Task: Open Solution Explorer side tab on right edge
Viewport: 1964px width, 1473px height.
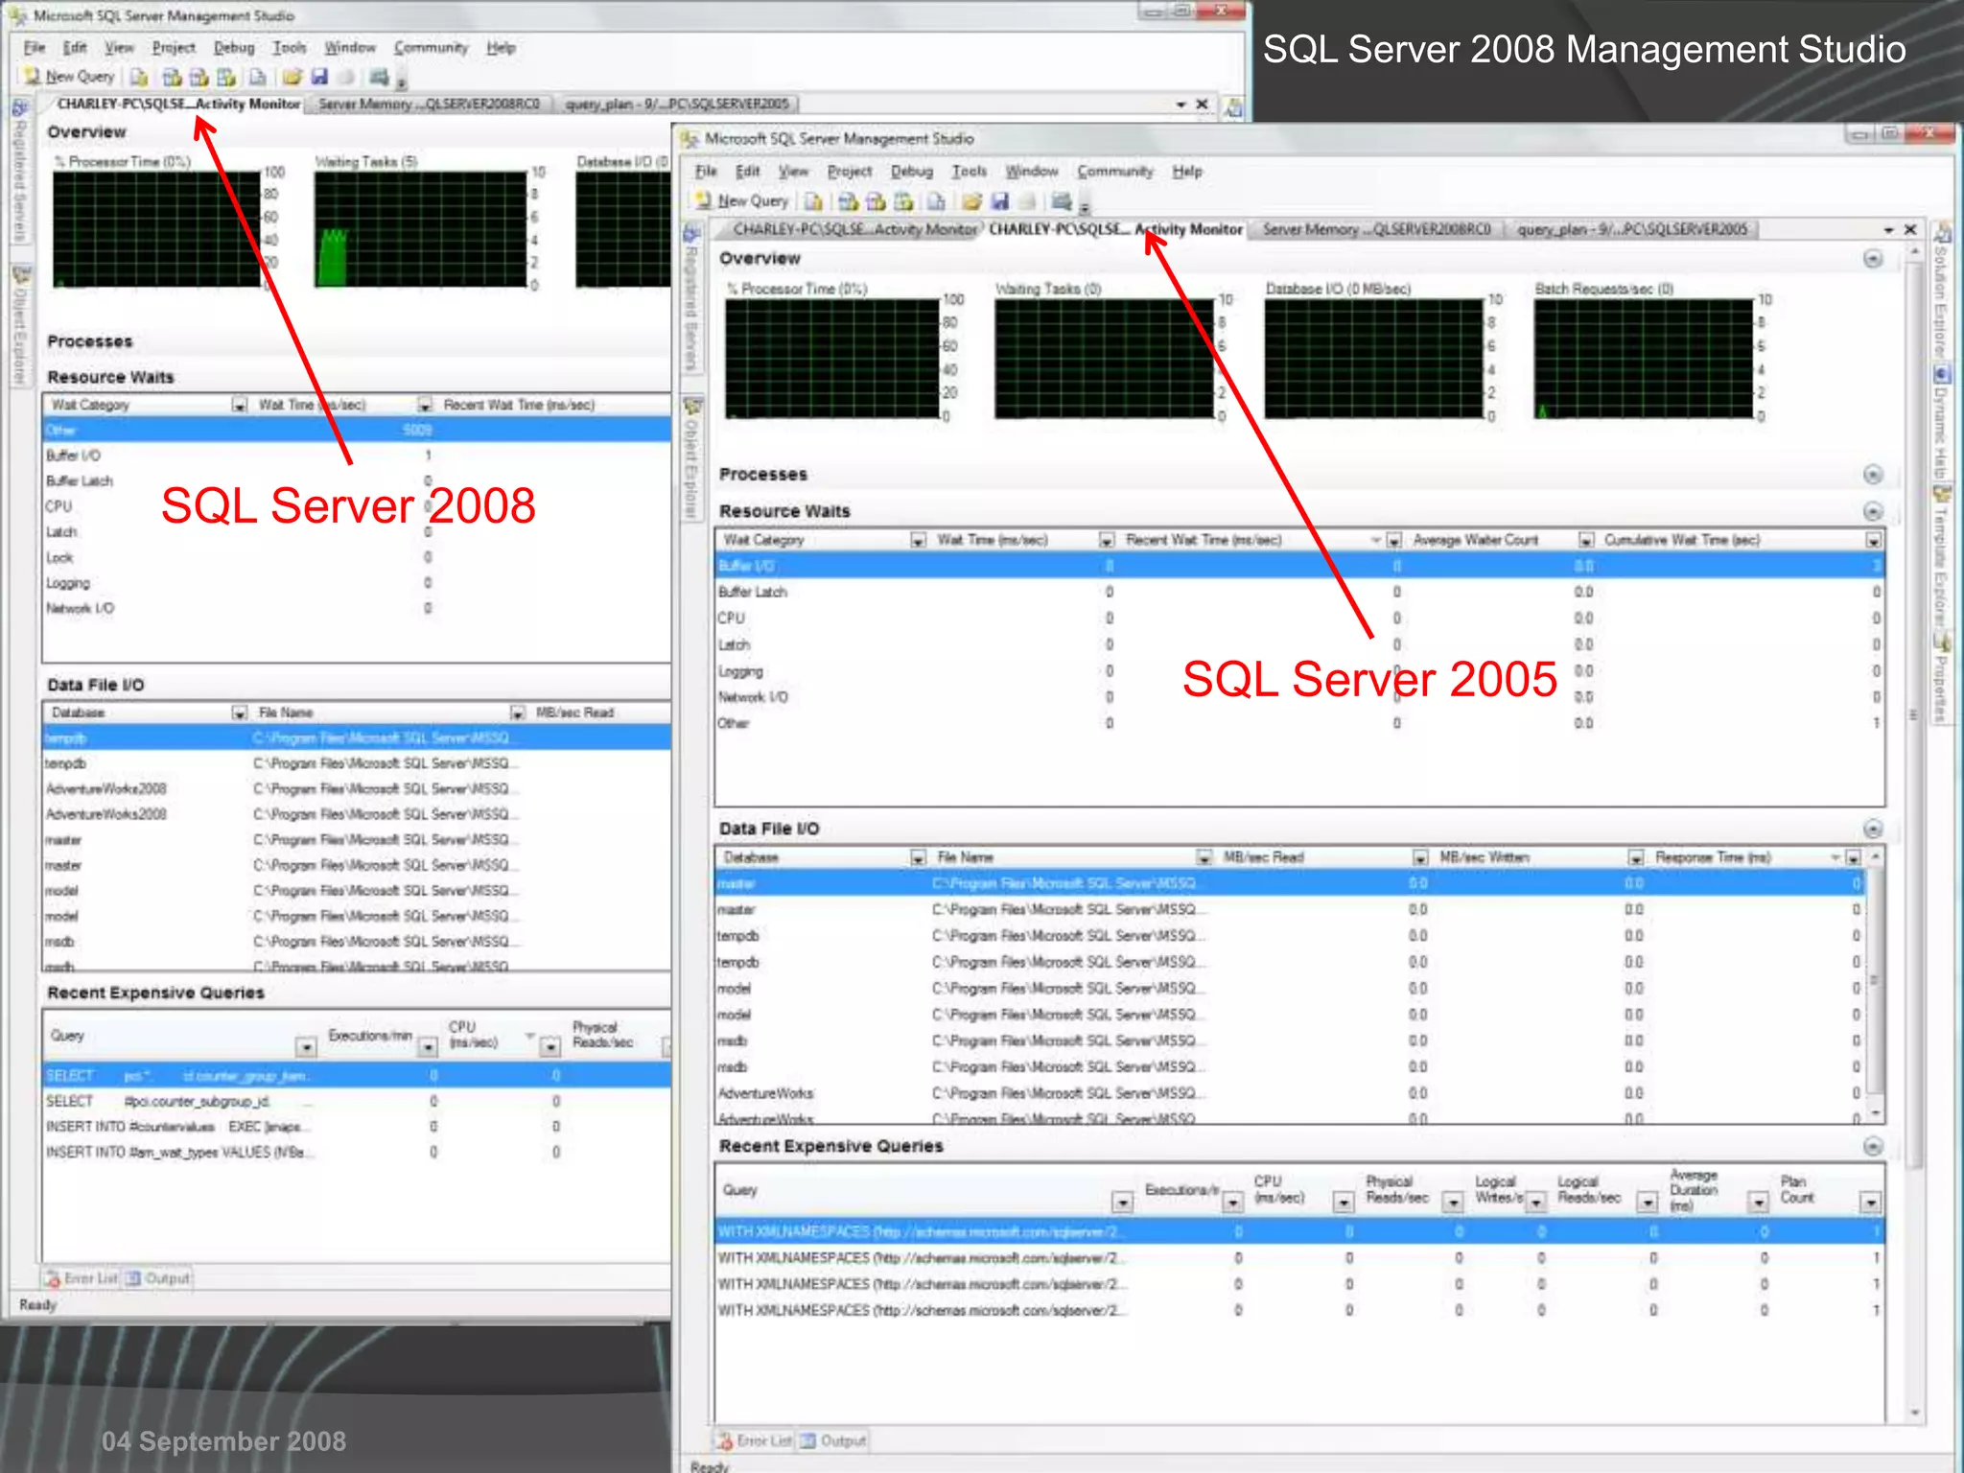Action: [x=1941, y=290]
